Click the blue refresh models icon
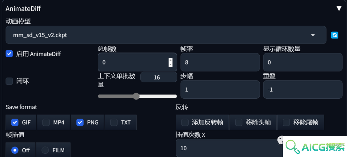The width and height of the screenshot is (347, 157). [334, 35]
